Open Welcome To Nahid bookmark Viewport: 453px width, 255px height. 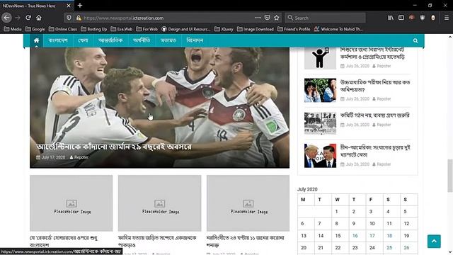(x=338, y=29)
